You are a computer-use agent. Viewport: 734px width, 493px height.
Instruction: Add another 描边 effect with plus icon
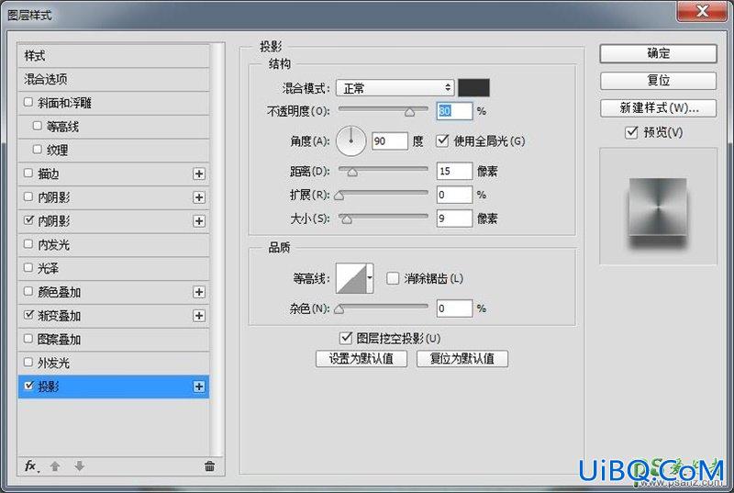[x=199, y=174]
